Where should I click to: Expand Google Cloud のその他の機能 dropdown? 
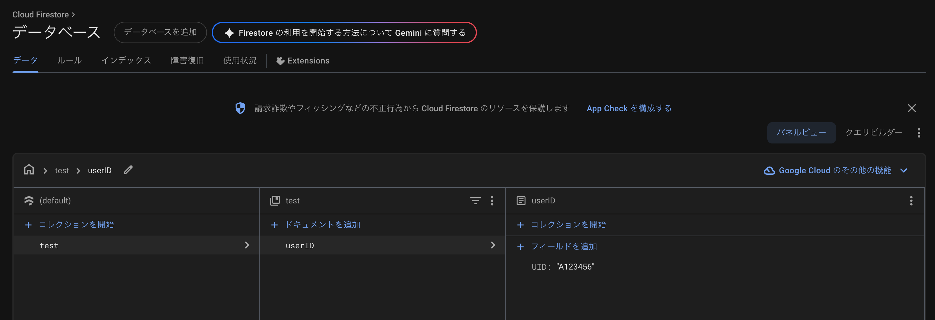[x=903, y=170]
